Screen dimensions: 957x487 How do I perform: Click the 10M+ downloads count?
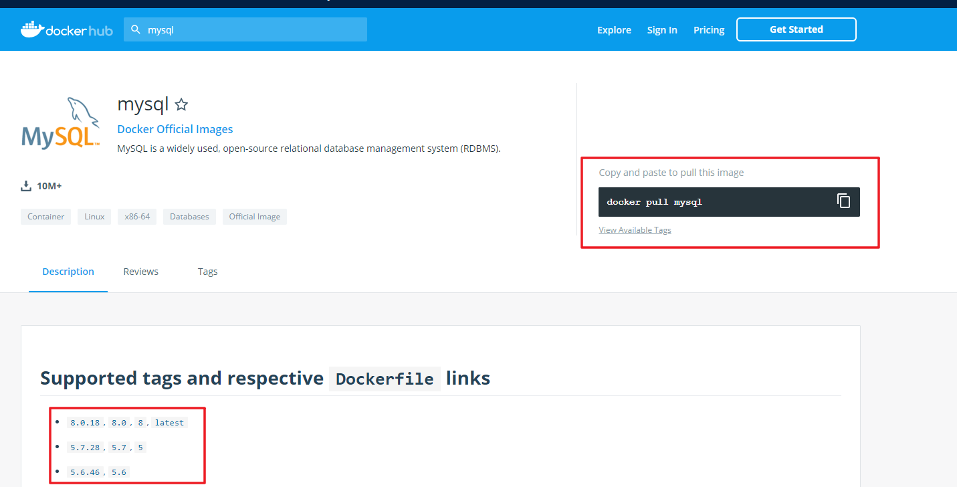click(49, 186)
